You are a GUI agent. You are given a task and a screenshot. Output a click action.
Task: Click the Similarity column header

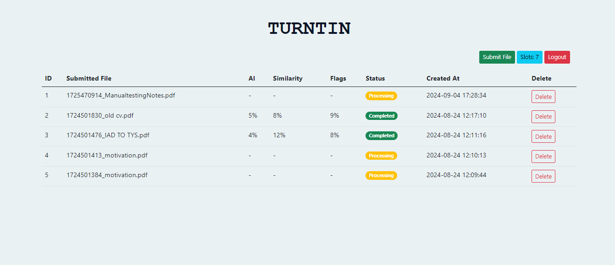[x=288, y=78]
